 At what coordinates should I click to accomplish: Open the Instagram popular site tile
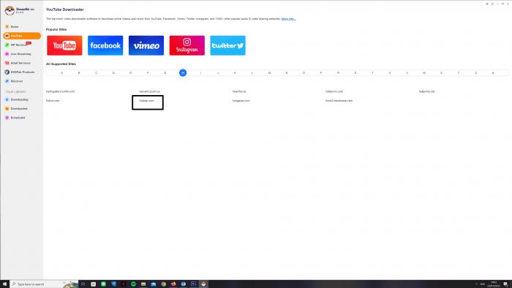(x=187, y=45)
